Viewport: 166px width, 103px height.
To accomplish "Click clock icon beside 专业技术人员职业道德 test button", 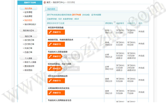I will [x=66, y=56].
